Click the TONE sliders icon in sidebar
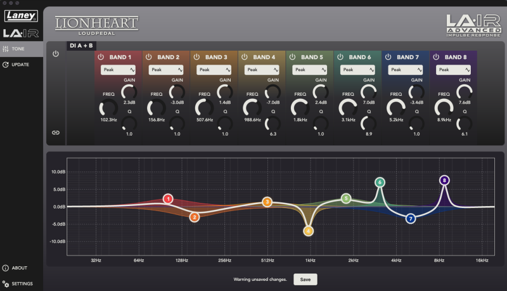This screenshot has width=507, height=291. (x=6, y=49)
